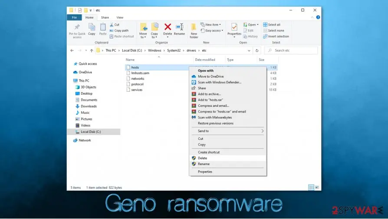This screenshot has width=388, height=219.
Task: Refresh the etc folder view
Action: pos(257,50)
